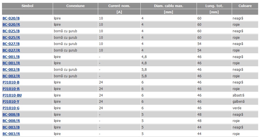This screenshot has width=259, height=137.
Task: Open the BC-008/R product link
Action: pyautogui.click(x=11, y=121)
